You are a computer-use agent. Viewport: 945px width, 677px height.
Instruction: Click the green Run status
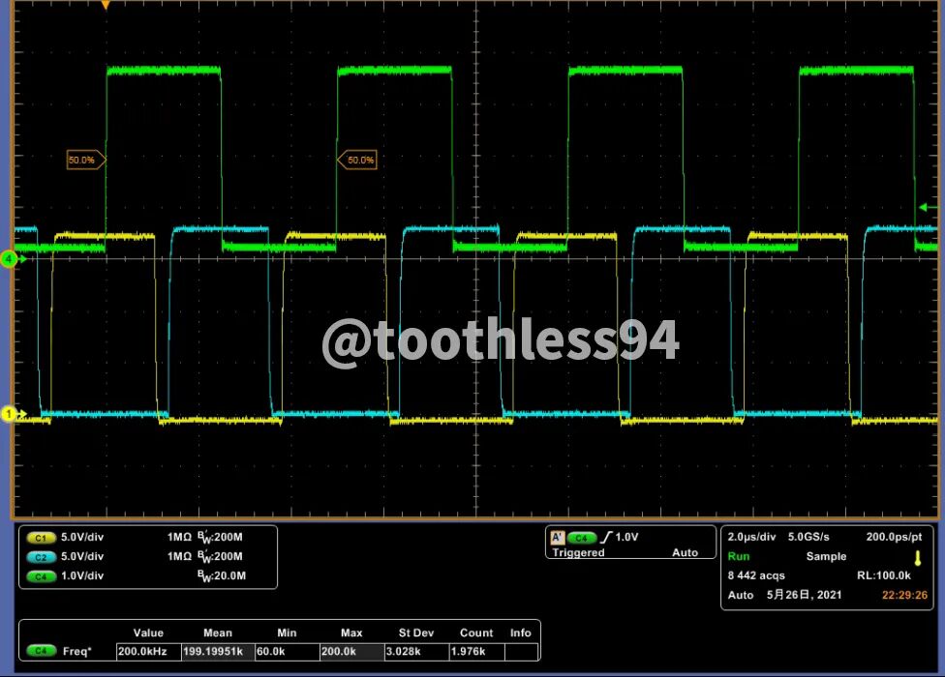pos(738,556)
